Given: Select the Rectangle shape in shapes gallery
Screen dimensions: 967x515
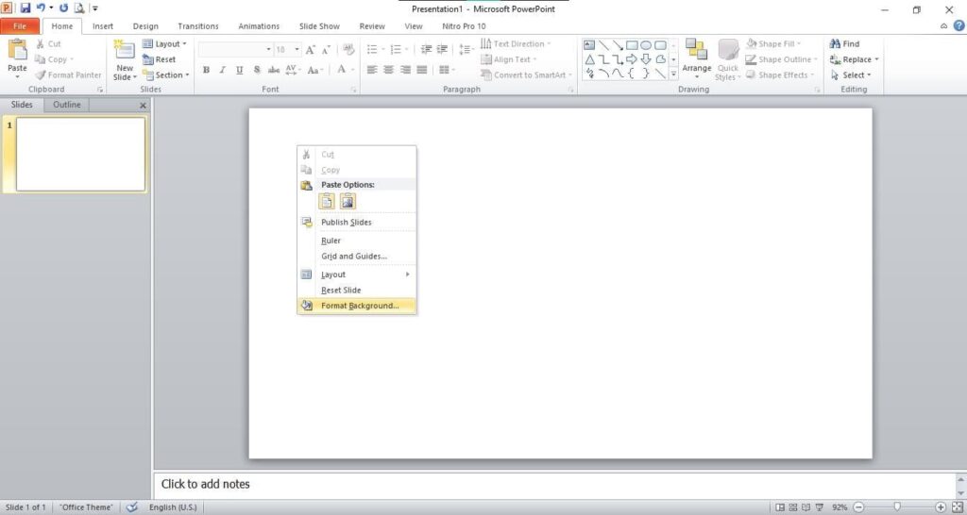Looking at the screenshot, I should [x=632, y=44].
